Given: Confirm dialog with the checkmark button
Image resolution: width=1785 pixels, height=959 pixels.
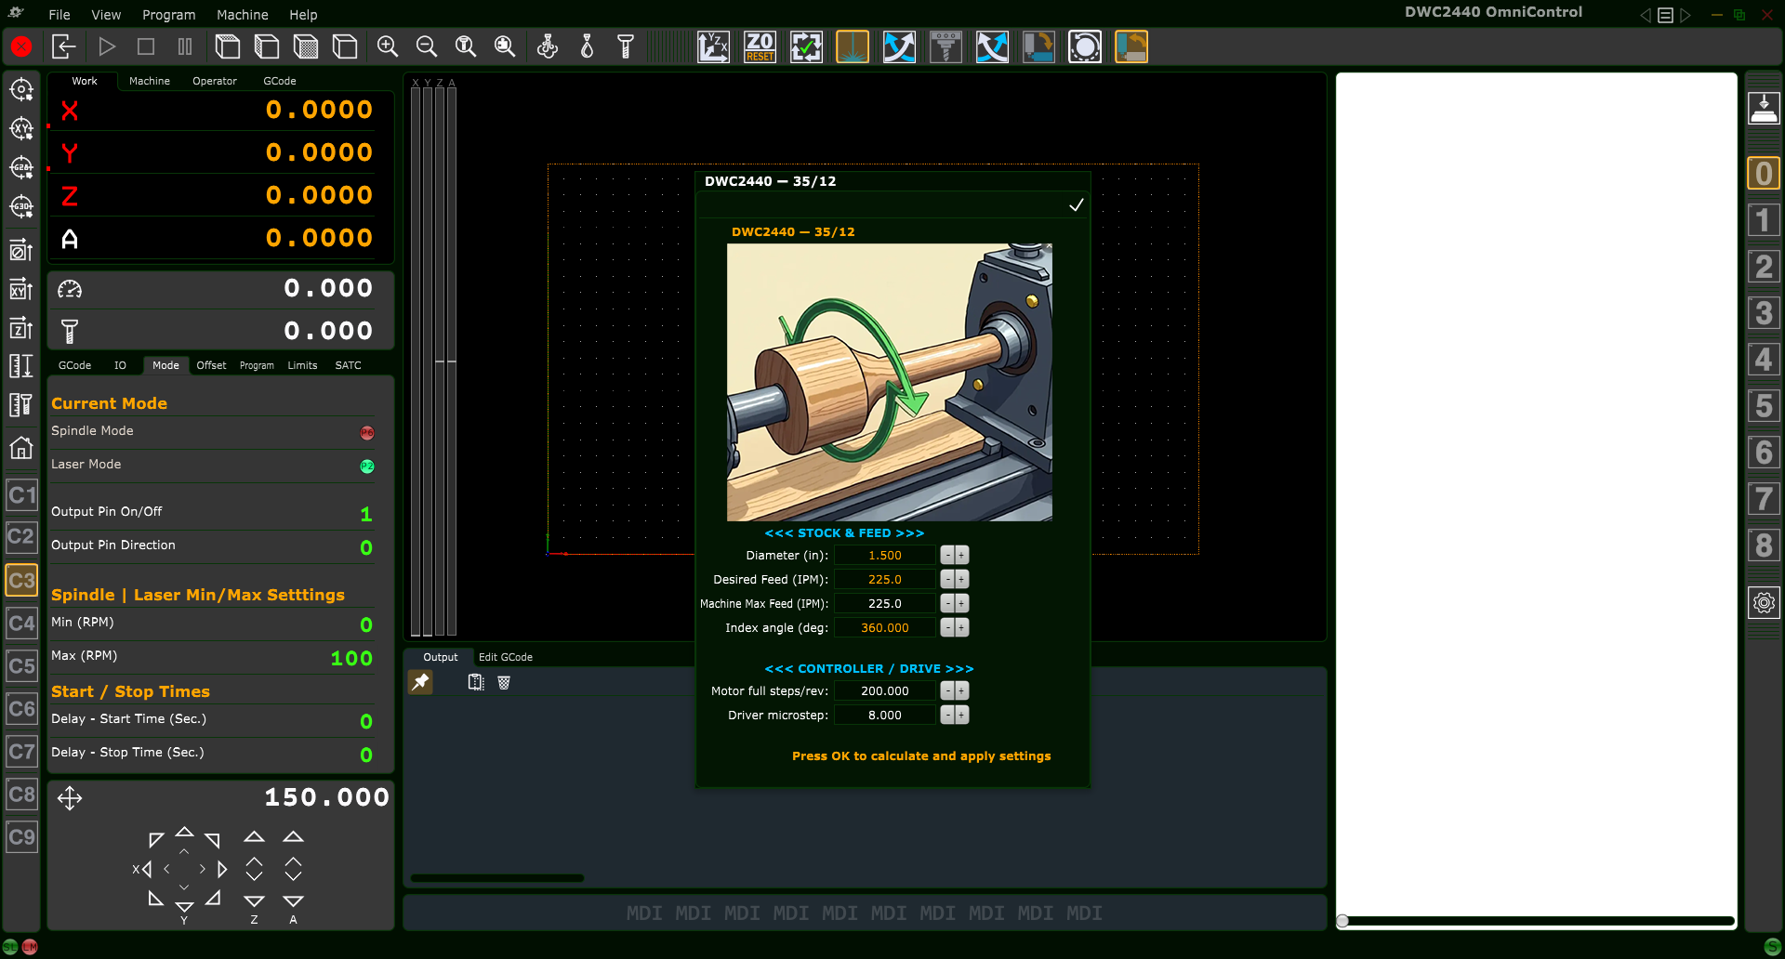Looking at the screenshot, I should tap(1077, 204).
